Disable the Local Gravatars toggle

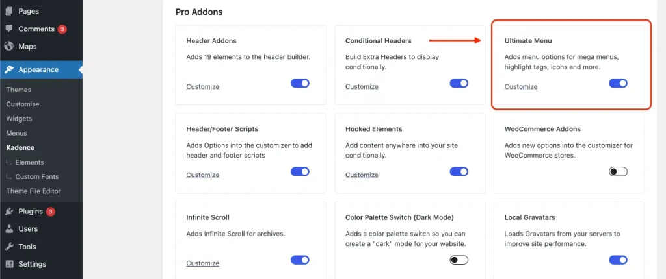618,260
